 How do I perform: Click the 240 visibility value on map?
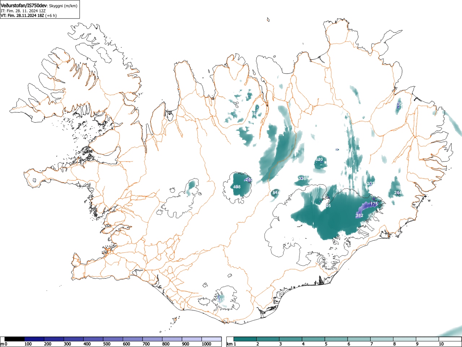(x=249, y=180)
